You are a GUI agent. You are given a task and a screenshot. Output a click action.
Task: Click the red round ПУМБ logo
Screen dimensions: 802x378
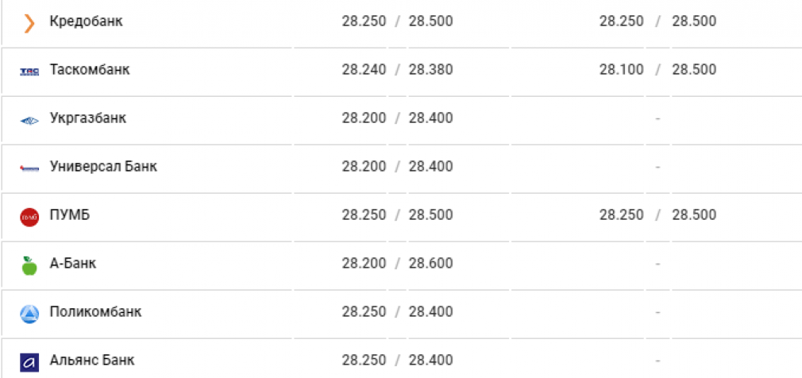(x=29, y=218)
